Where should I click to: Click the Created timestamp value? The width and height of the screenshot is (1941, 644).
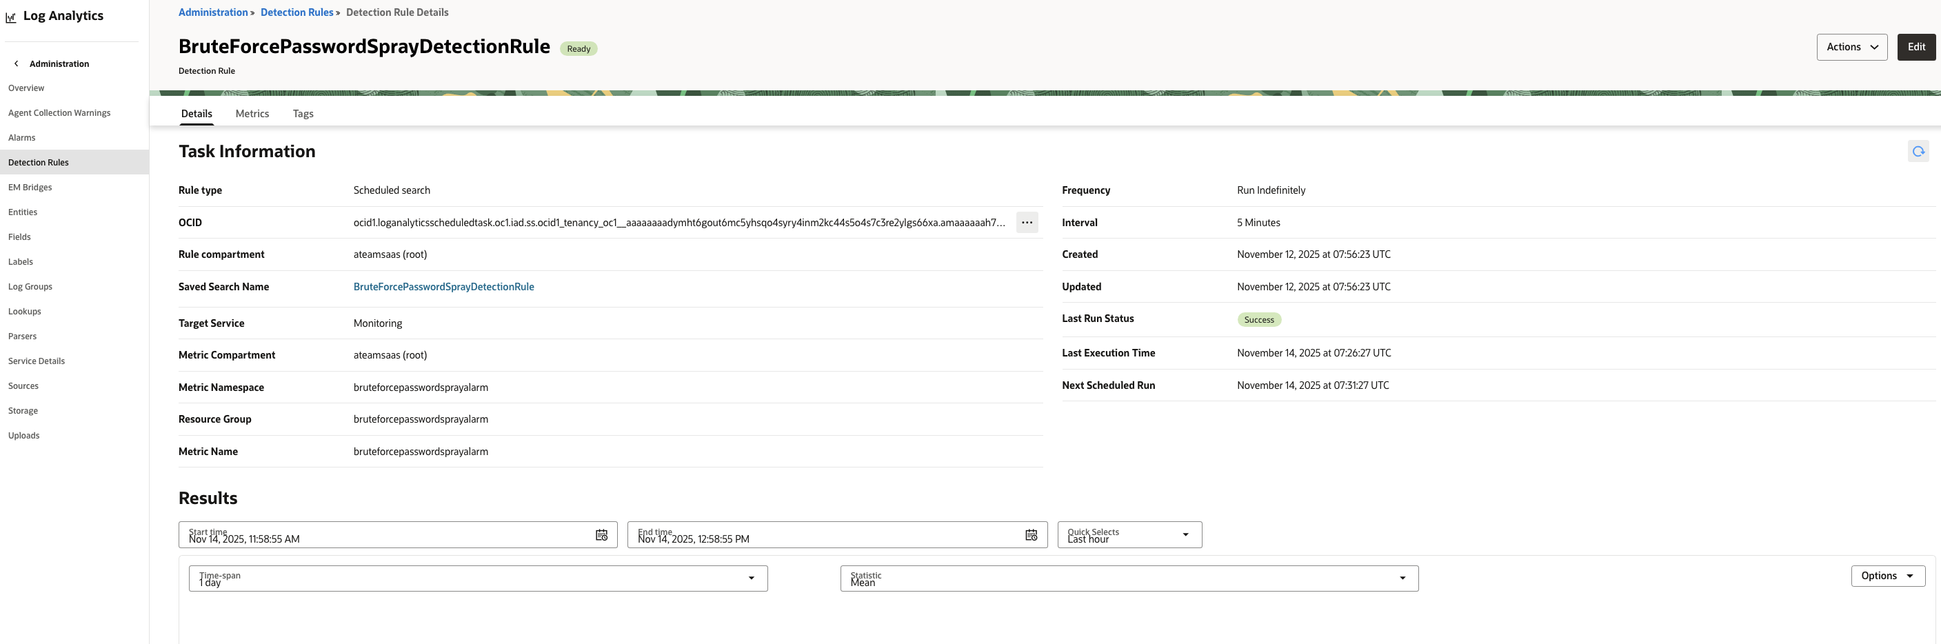[1314, 254]
